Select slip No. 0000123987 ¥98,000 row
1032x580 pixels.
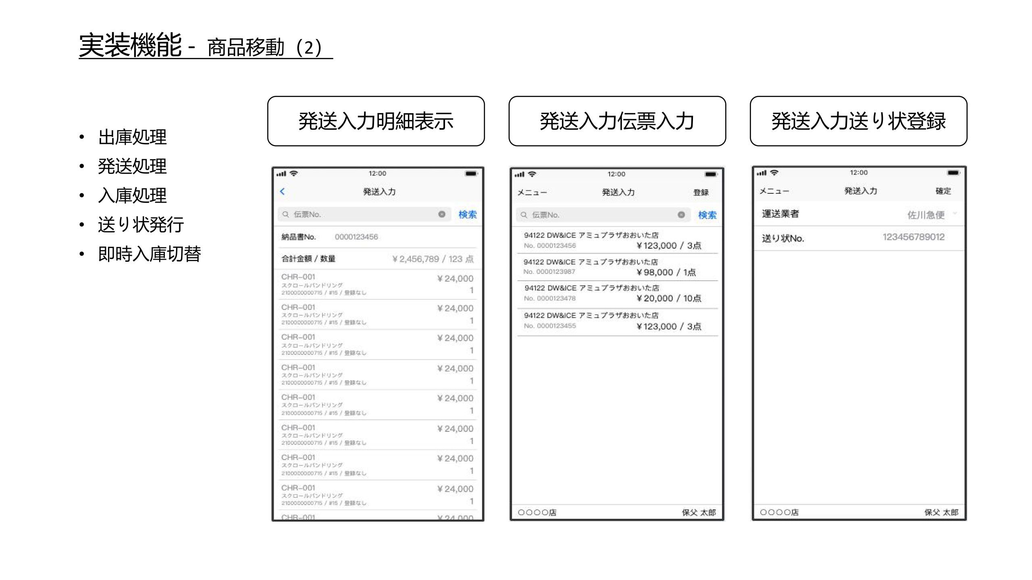(617, 267)
